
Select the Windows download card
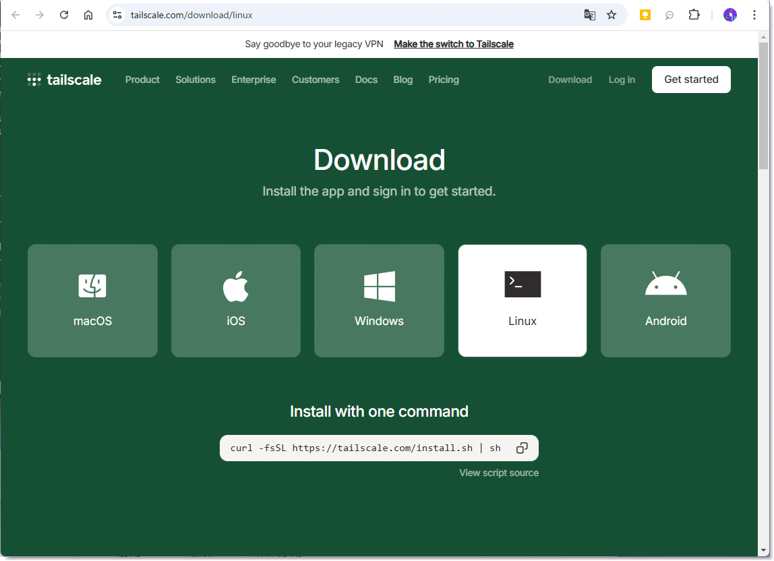[x=379, y=300]
